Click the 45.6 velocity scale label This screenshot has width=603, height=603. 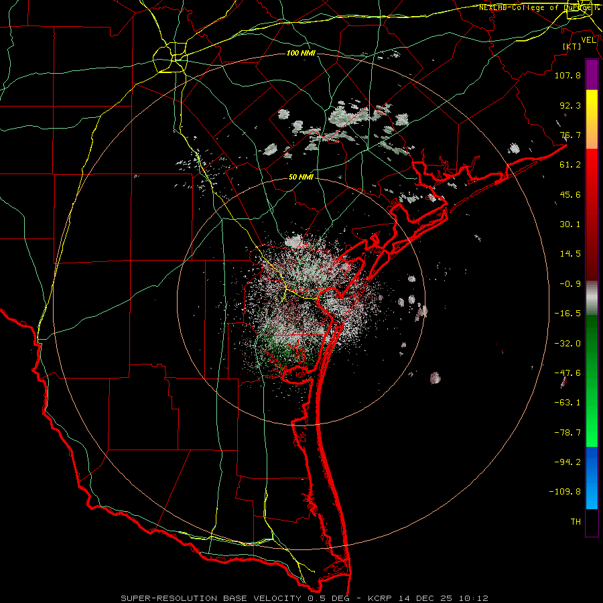click(570, 194)
